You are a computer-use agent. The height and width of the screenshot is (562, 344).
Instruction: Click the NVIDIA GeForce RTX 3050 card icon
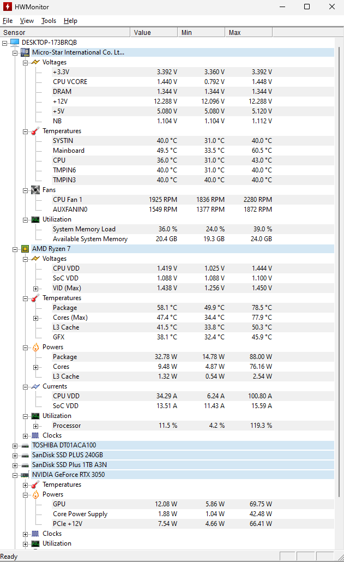tap(25, 475)
